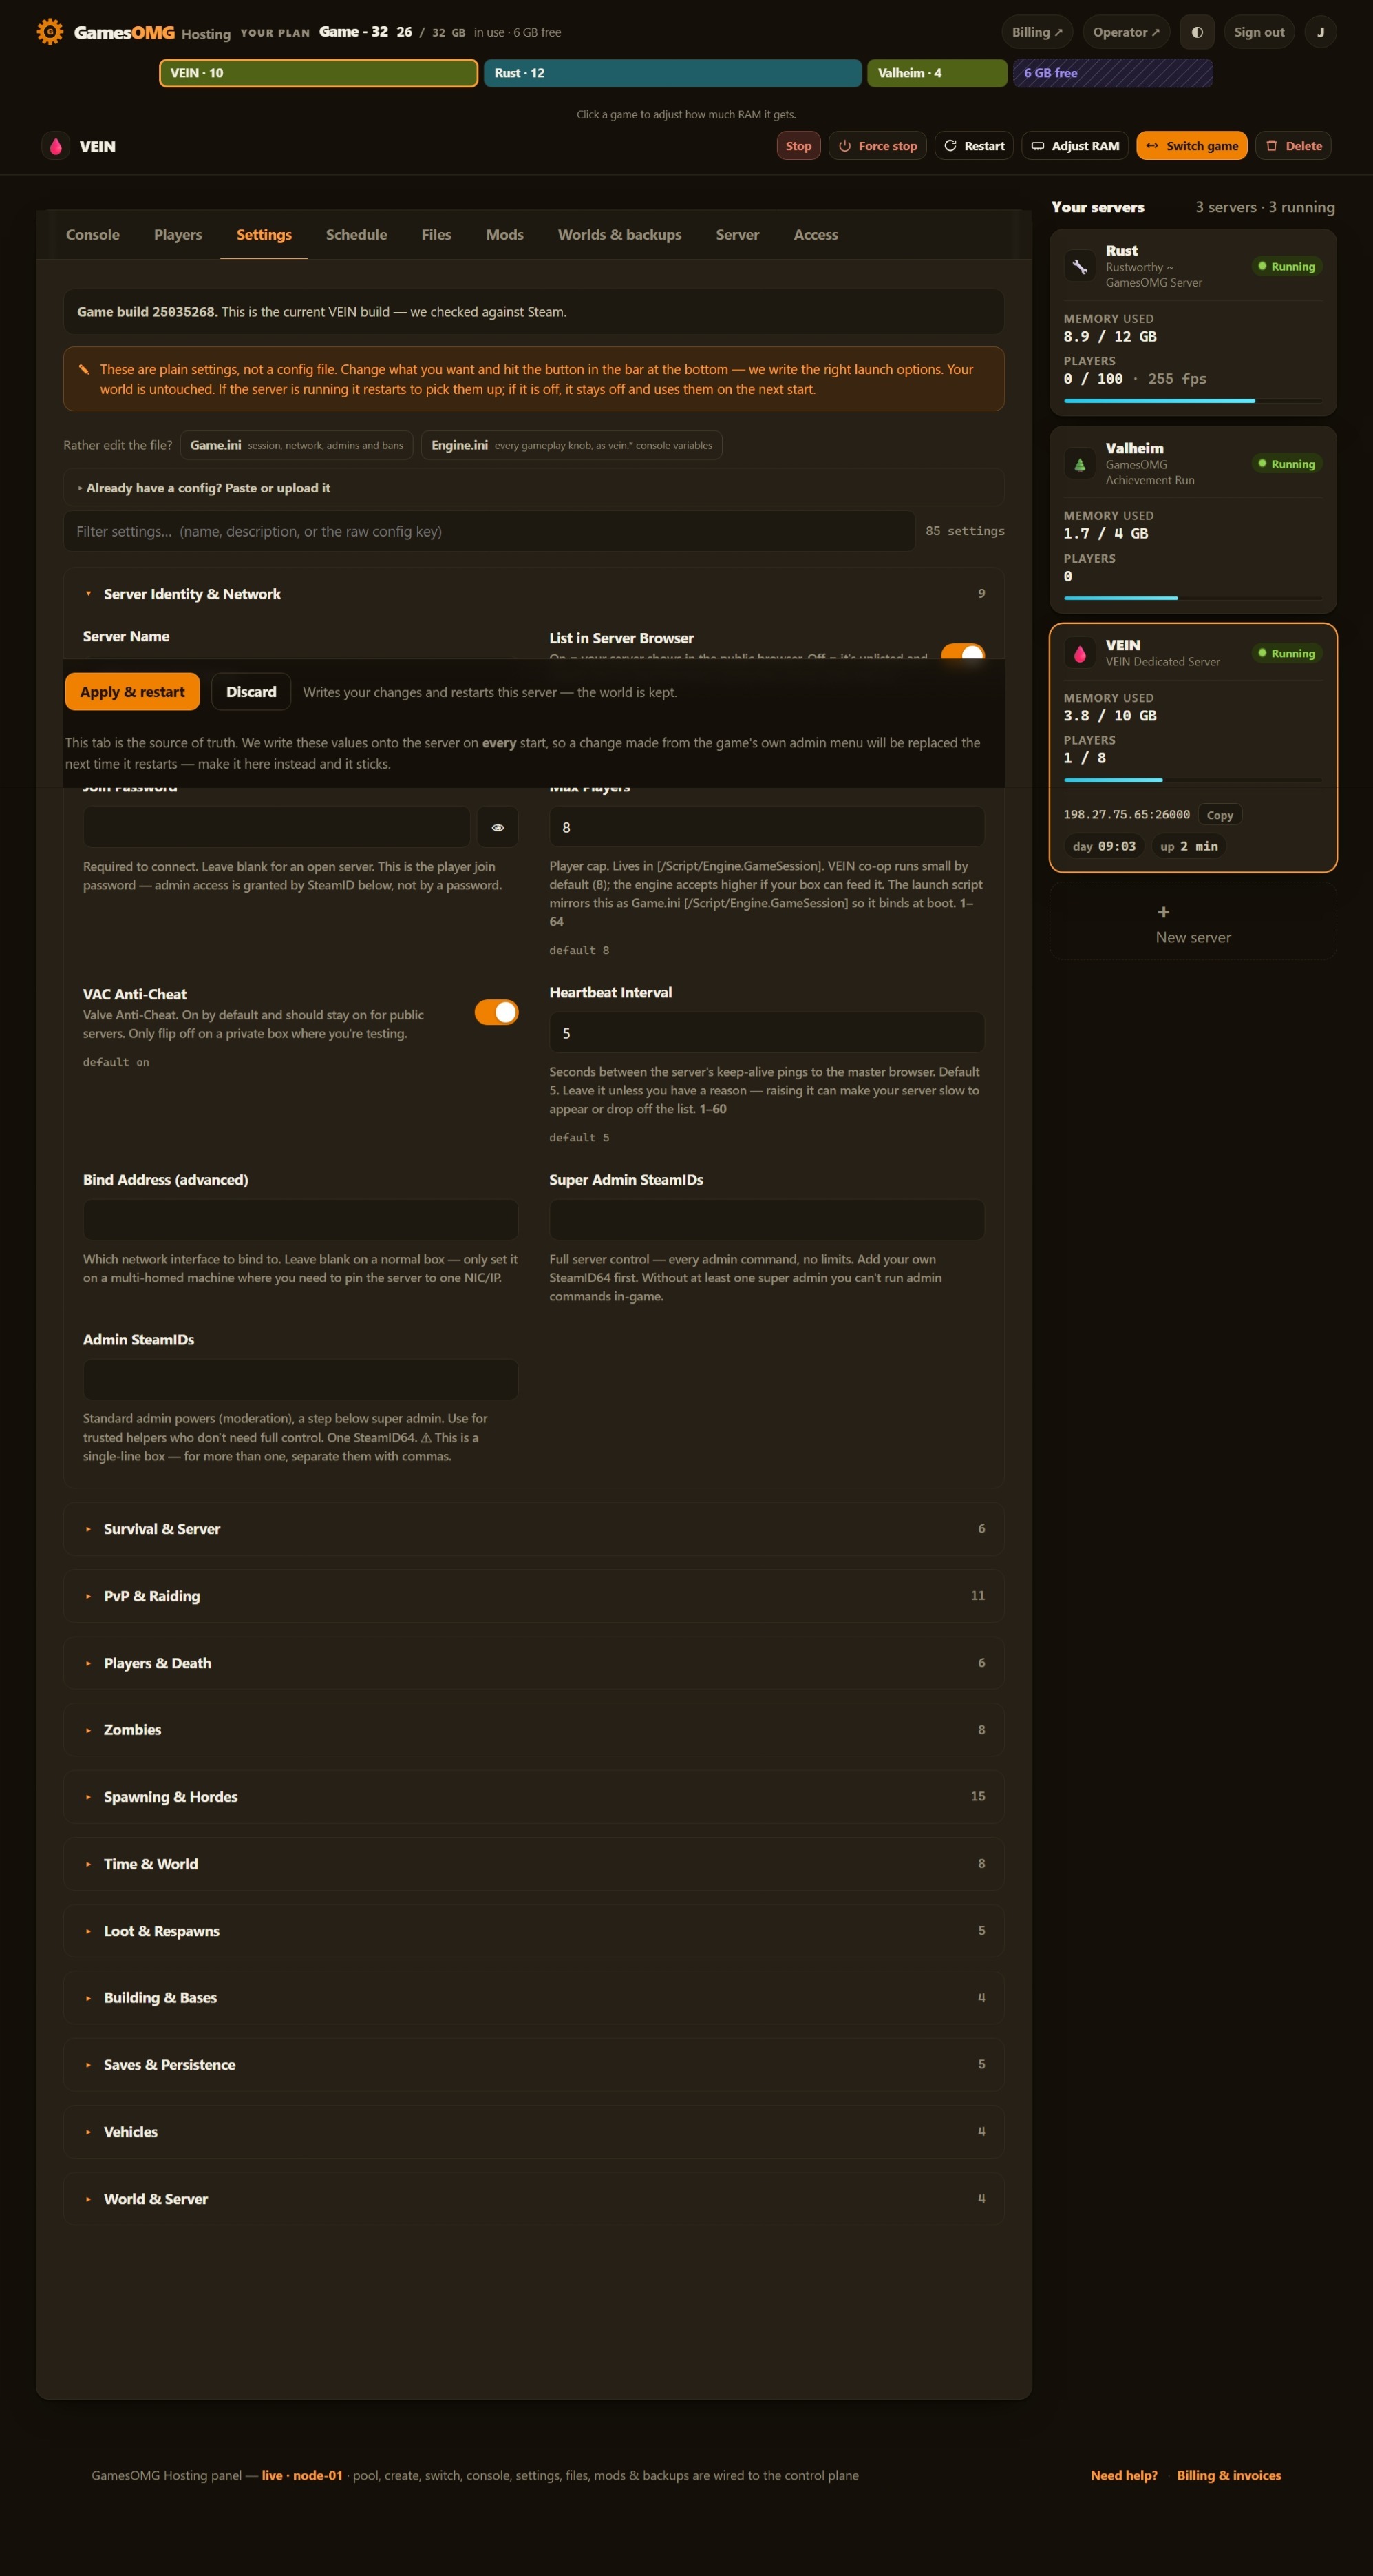Open Game.ini file editor
Viewport: 1373px width, 2576px height.
(297, 445)
